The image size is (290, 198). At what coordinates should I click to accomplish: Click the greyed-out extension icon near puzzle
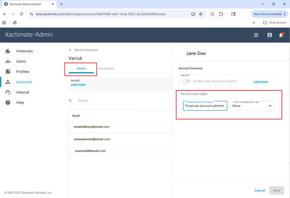click(213, 14)
